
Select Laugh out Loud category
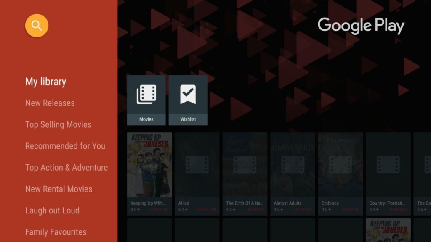pos(52,210)
